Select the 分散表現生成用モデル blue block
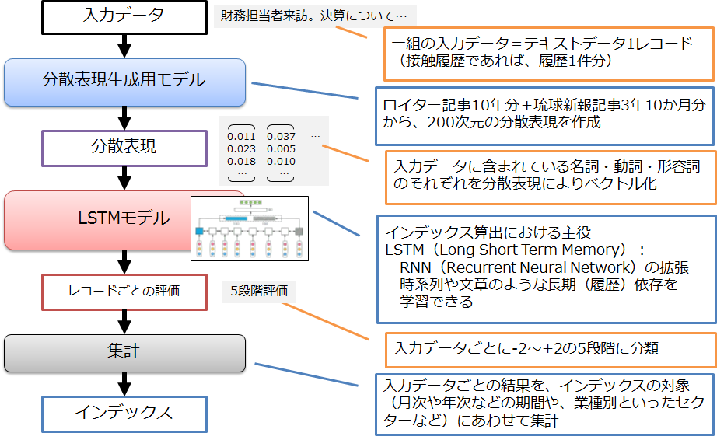This screenshot has height=440, width=717. coord(125,82)
